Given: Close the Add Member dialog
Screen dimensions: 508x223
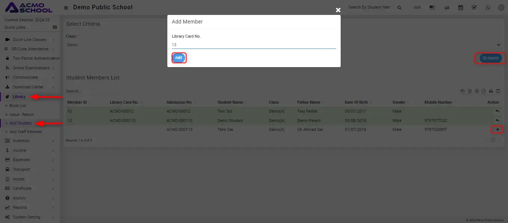Looking at the screenshot, I should (x=338, y=10).
